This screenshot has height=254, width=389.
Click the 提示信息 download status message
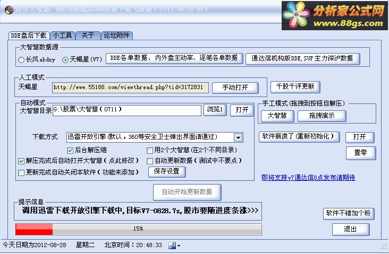click(140, 211)
